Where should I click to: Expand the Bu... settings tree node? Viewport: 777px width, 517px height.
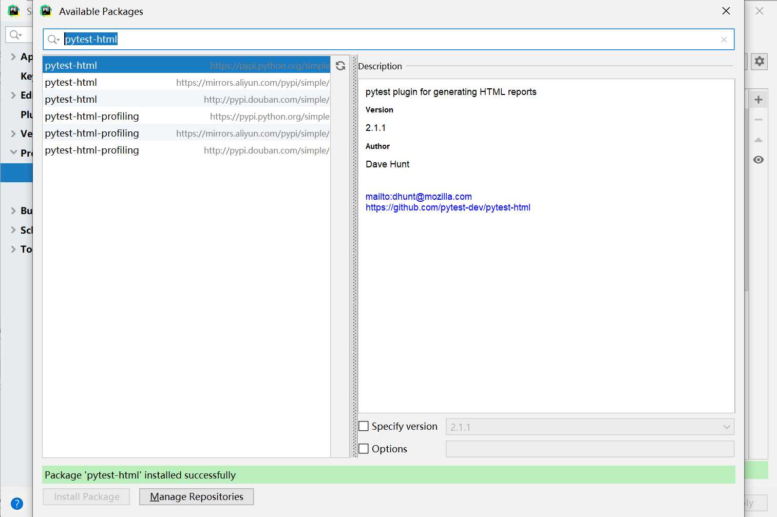[13, 210]
